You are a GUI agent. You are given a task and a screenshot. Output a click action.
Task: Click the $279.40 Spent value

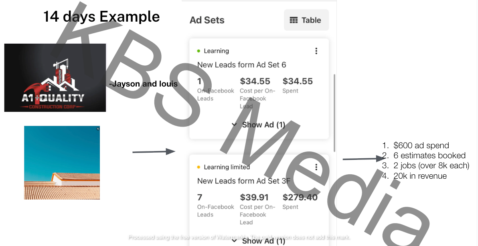pyautogui.click(x=300, y=197)
